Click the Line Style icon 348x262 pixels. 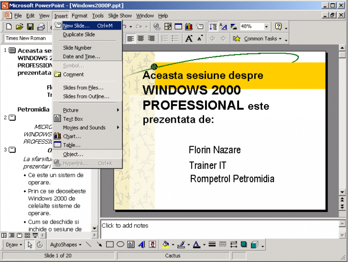point(212,245)
